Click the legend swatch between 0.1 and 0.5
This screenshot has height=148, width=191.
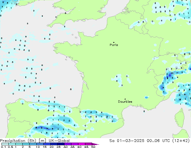coord(5,144)
